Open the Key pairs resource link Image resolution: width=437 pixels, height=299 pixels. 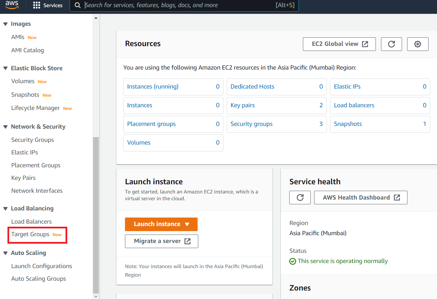[242, 105]
